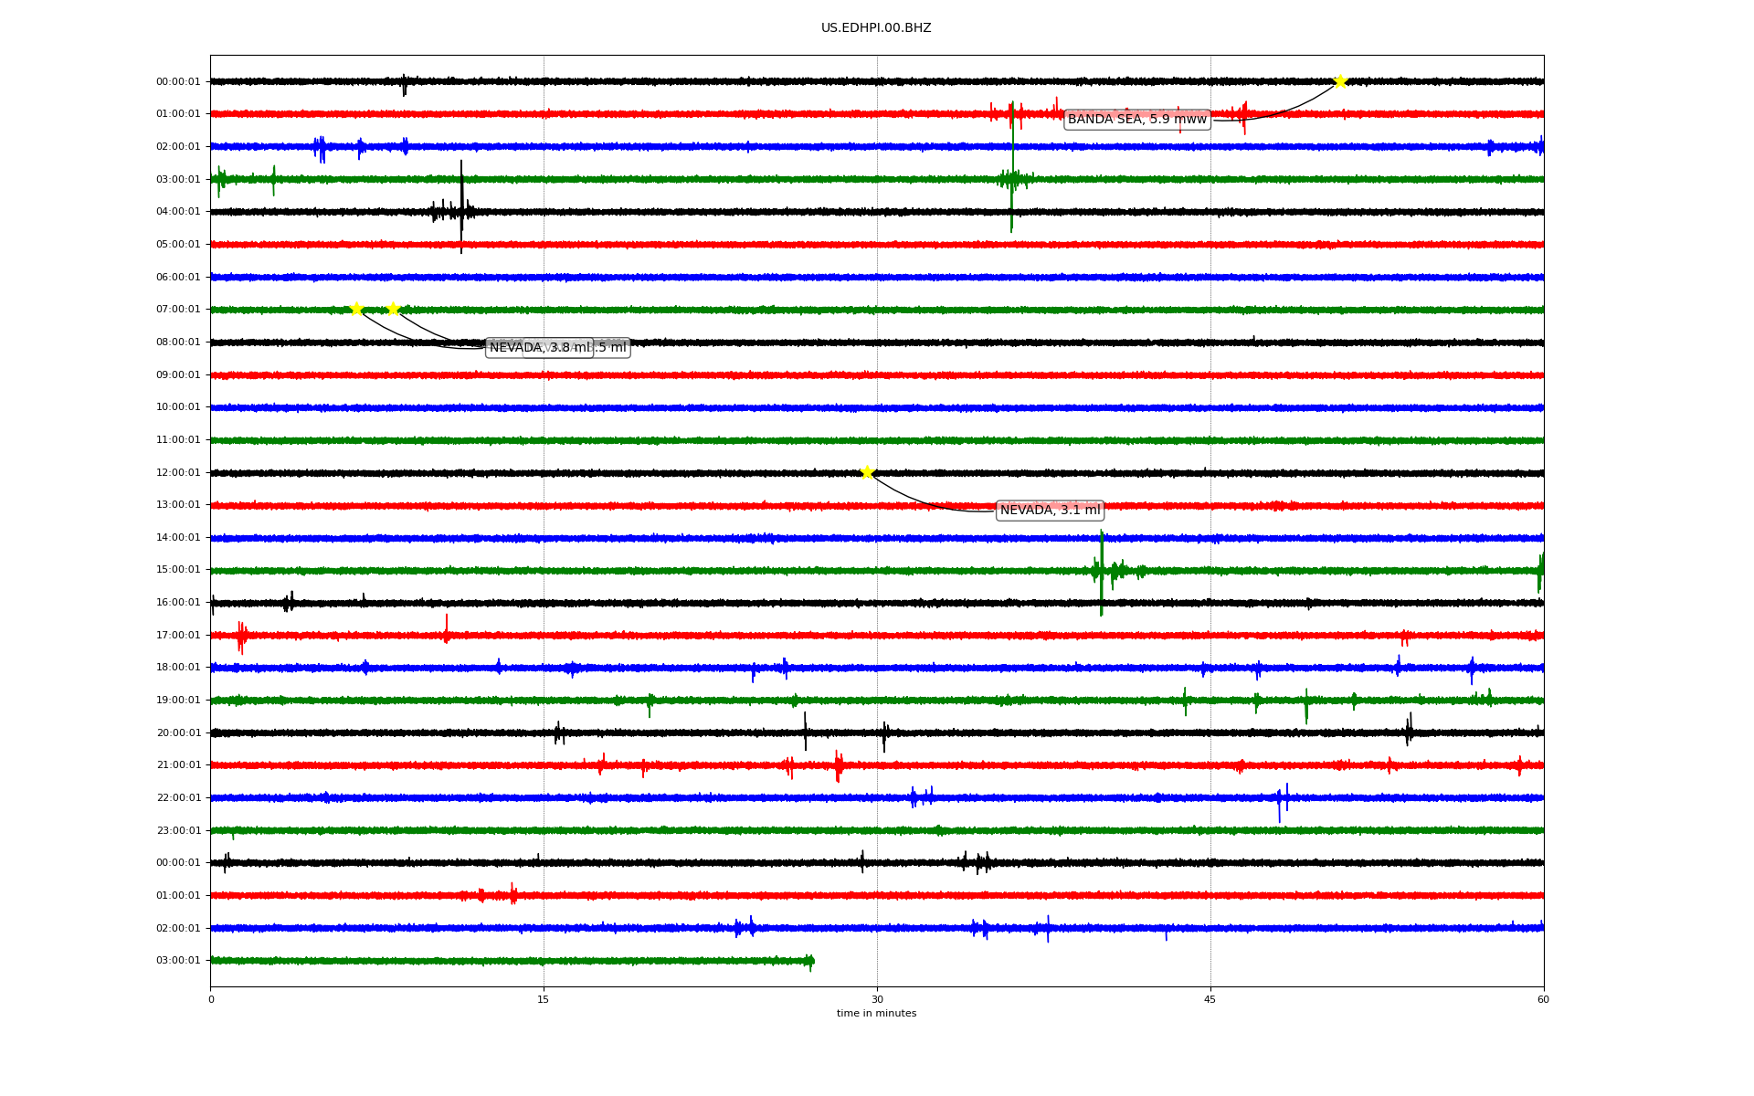Image resolution: width=1754 pixels, height=1096 pixels.
Task: Click the x-axis tick label 30
Action: click(877, 999)
